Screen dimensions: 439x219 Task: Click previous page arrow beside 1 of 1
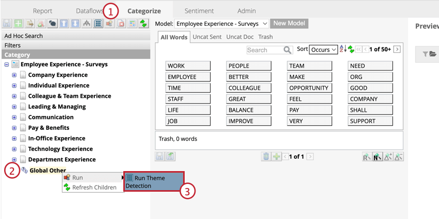285,157
